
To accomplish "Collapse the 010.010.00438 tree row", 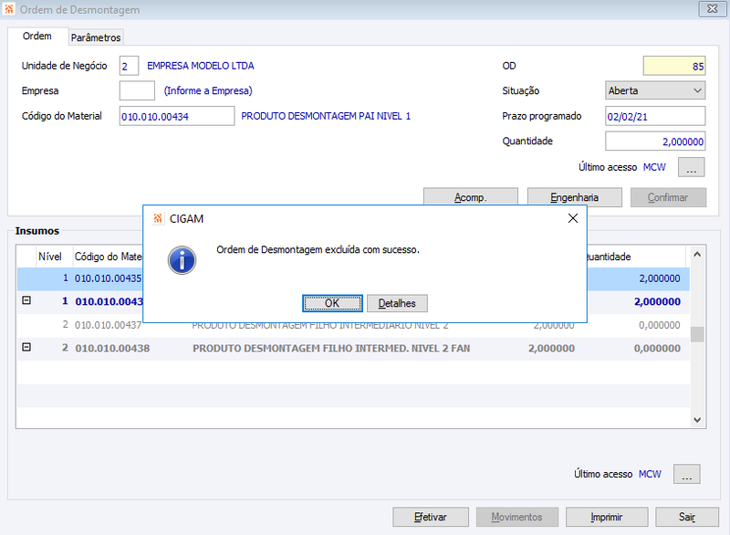I will 26,347.
